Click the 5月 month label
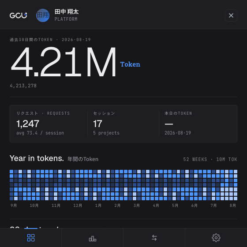This screenshot has width=247, height=247. 175,206
